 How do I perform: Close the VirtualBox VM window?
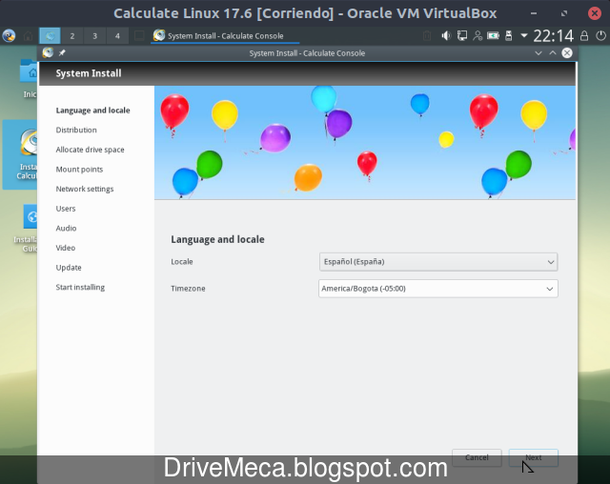(x=595, y=13)
